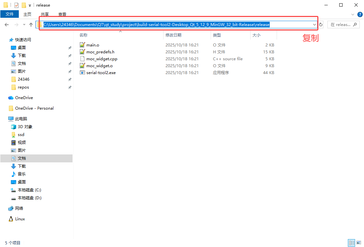
Task: Open the 24346 folder in sidebar
Action: pyautogui.click(x=23, y=79)
